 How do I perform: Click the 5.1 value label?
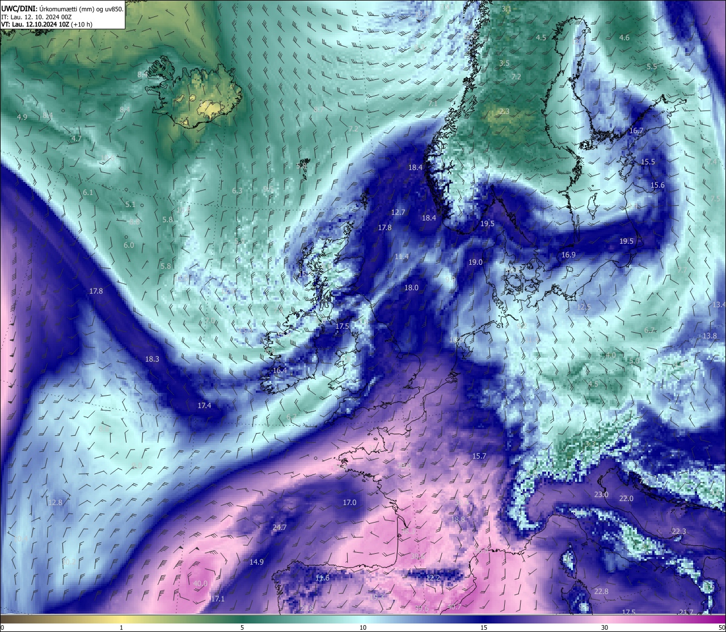[x=130, y=204]
